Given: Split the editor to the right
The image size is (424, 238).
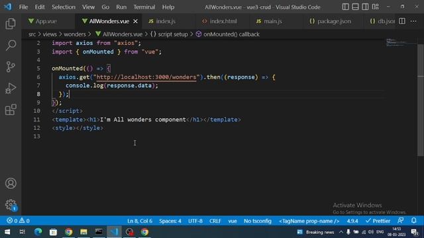Looking at the screenshot, I should (402, 21).
